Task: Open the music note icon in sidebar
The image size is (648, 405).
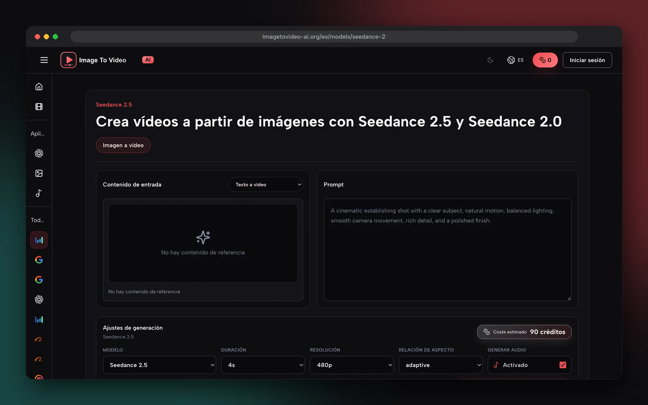Action: (x=39, y=193)
